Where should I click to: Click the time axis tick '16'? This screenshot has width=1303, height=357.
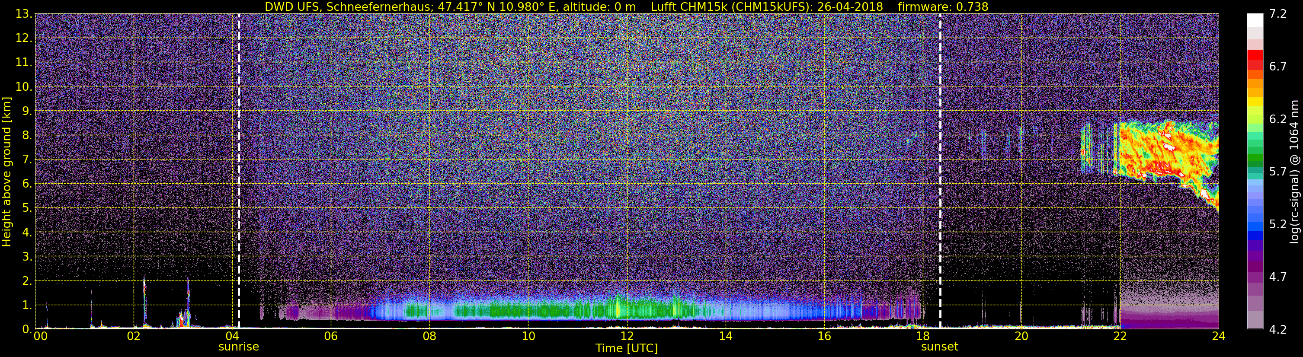click(x=824, y=336)
